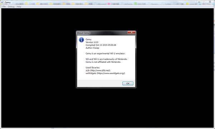This screenshot has width=215, height=129.
Task: Click the 'Used libraries:' label
Action: 93,68
